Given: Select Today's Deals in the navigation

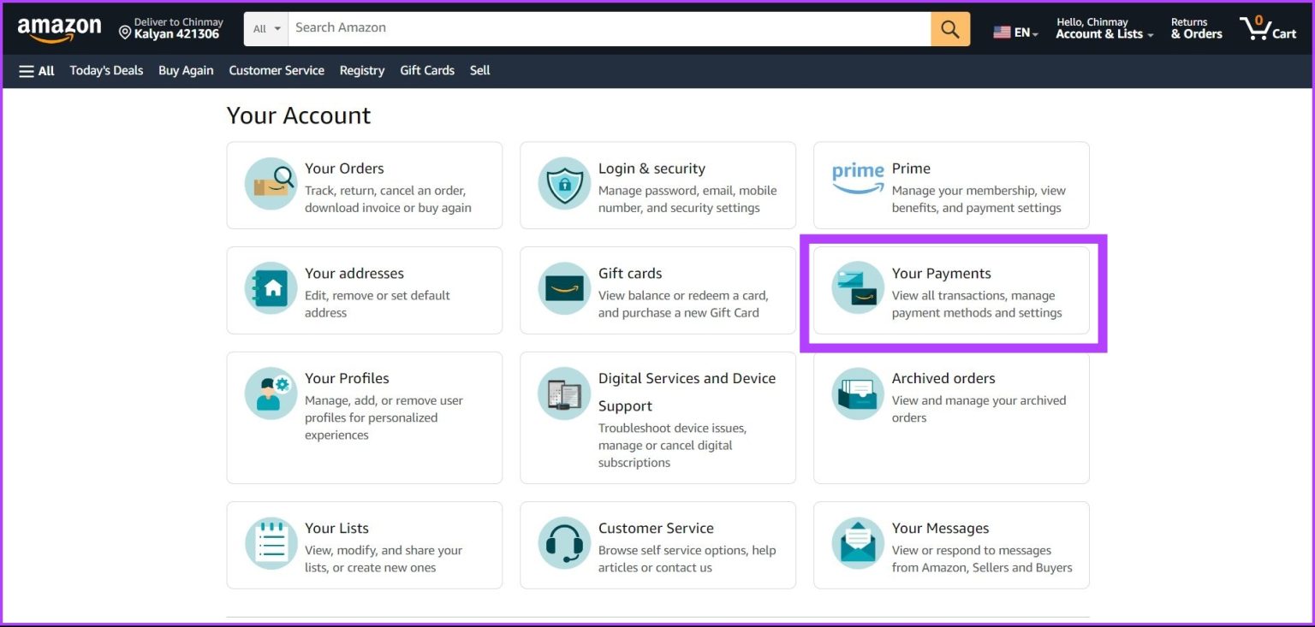Looking at the screenshot, I should click(x=106, y=71).
